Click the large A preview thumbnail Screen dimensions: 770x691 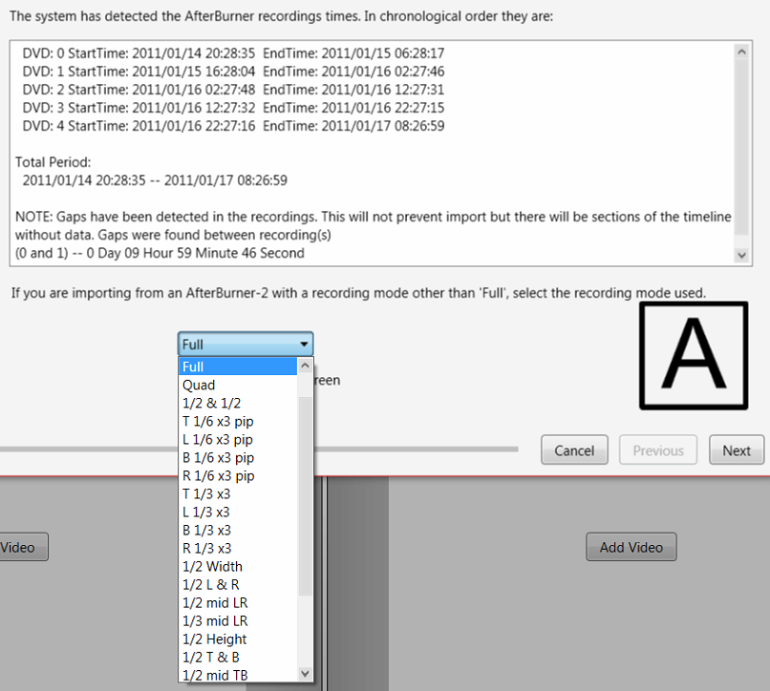point(694,355)
